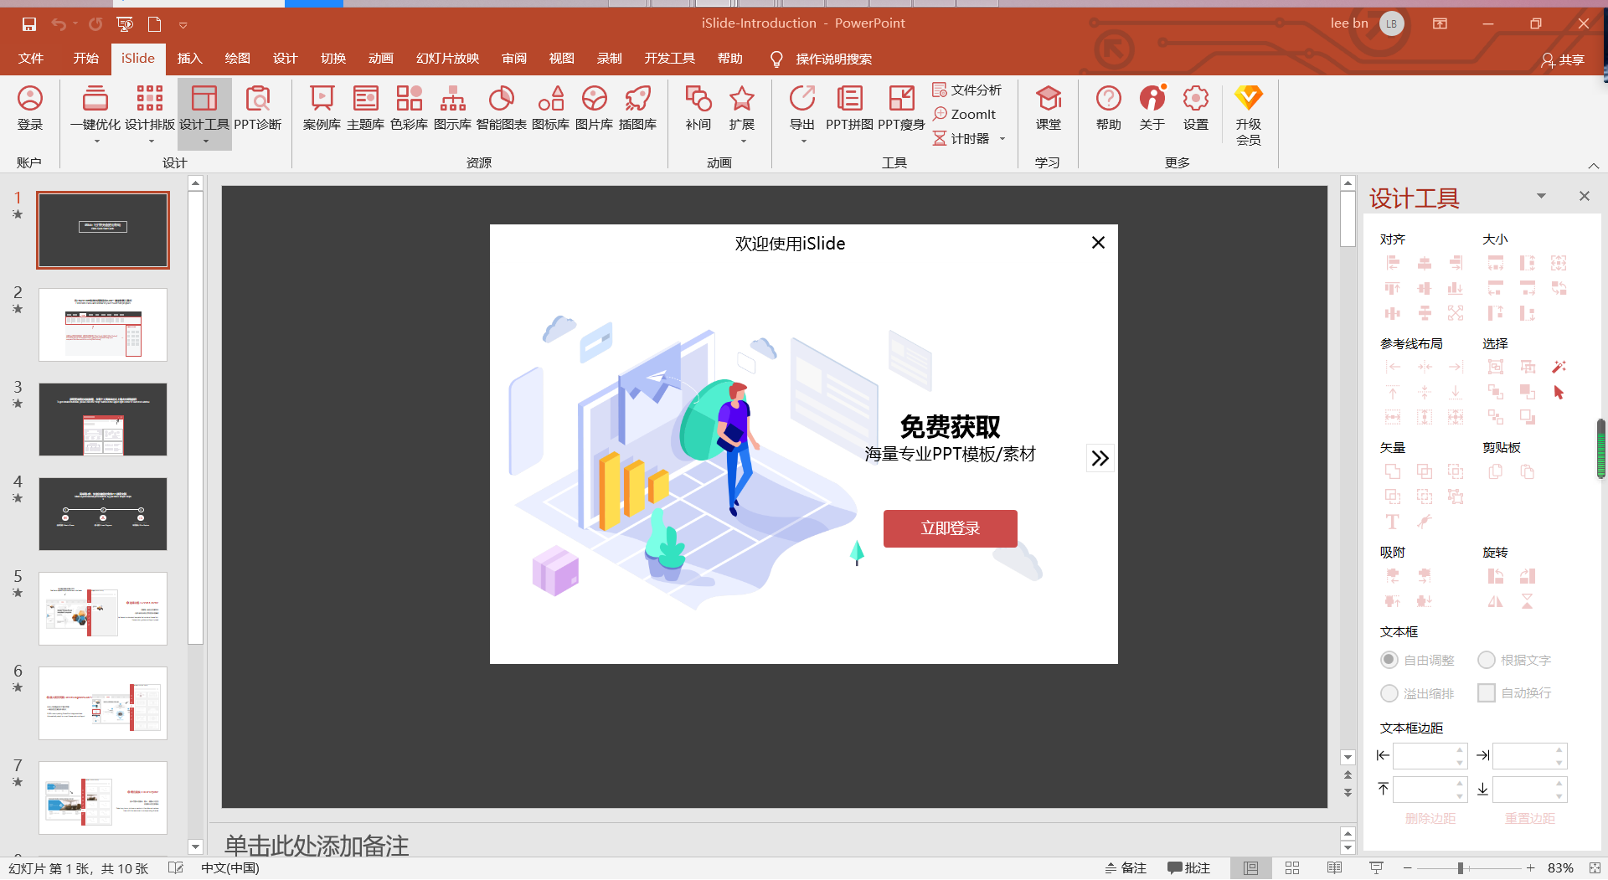Switch to the 幻灯片放映 tab
This screenshot has height=880, width=1608.
point(448,59)
